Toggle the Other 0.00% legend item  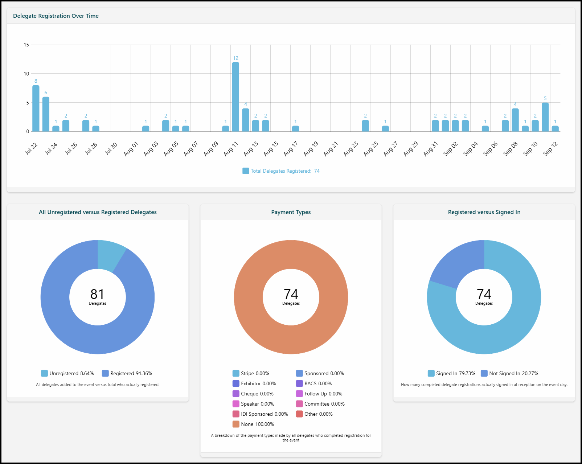[x=314, y=414]
